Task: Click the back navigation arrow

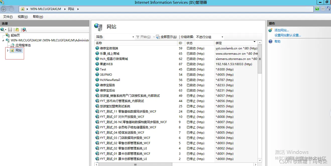Action: [x=4, y=9]
